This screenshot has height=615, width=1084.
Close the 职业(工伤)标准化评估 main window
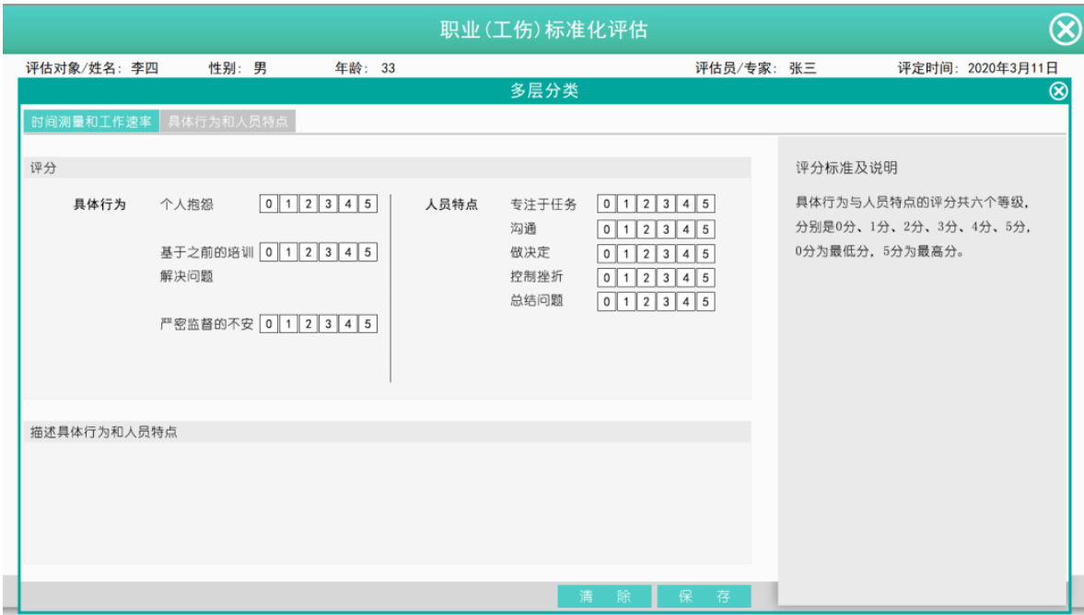(x=1065, y=30)
